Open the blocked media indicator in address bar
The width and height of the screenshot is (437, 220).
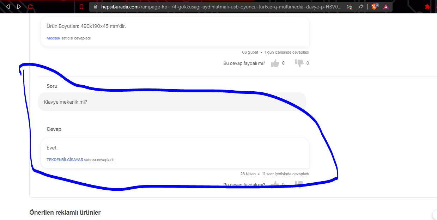[350, 7]
